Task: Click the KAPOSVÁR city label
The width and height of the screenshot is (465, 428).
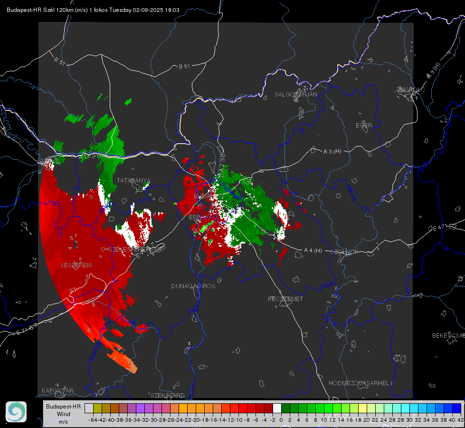Action: (57, 390)
